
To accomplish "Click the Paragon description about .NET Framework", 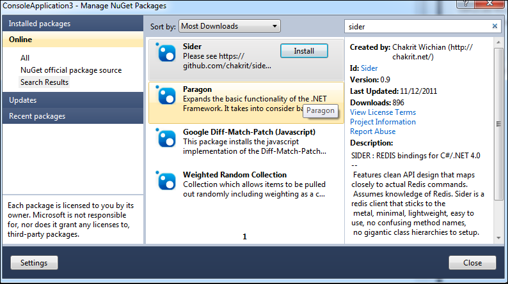I will pos(255,104).
